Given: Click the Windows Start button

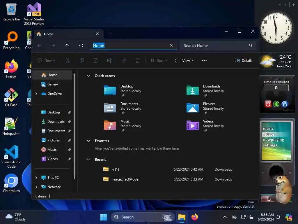Looking at the screenshot, I should coord(104,217).
